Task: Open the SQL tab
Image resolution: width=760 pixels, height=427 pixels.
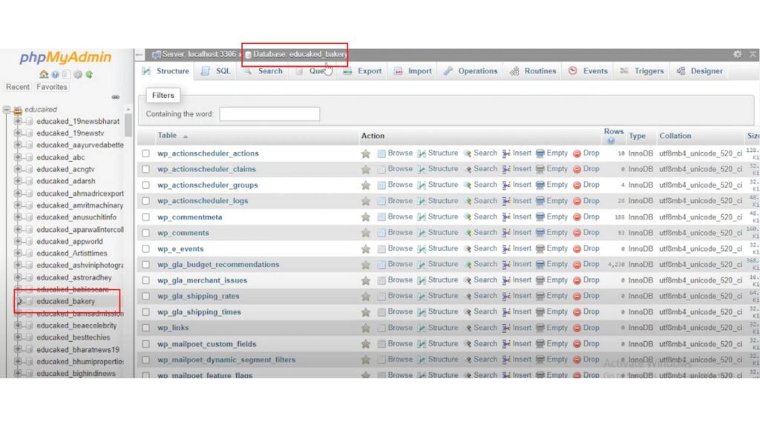Action: 216,71
